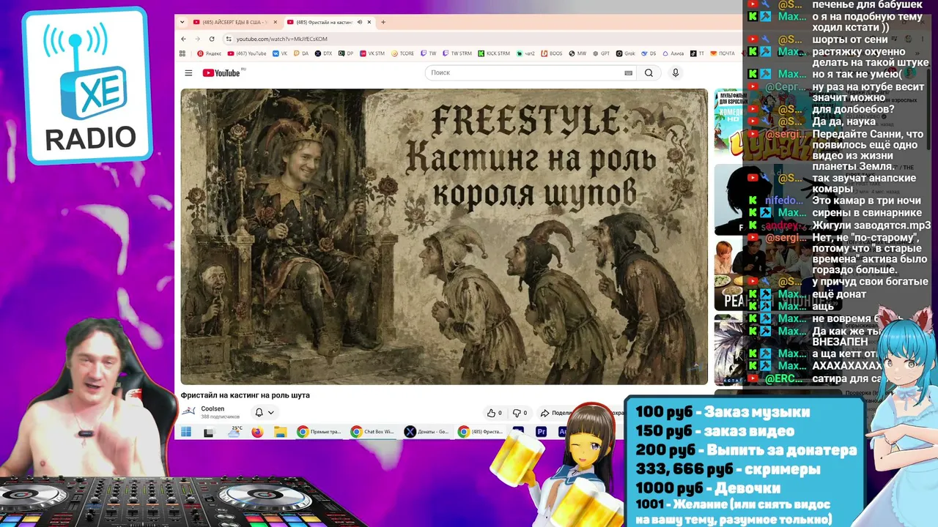
Task: Open the Яндекс bookmark
Action: tap(210, 53)
